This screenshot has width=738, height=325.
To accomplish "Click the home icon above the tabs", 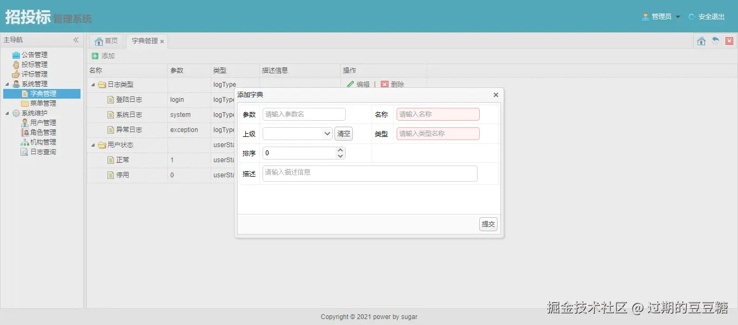I will pyautogui.click(x=701, y=40).
